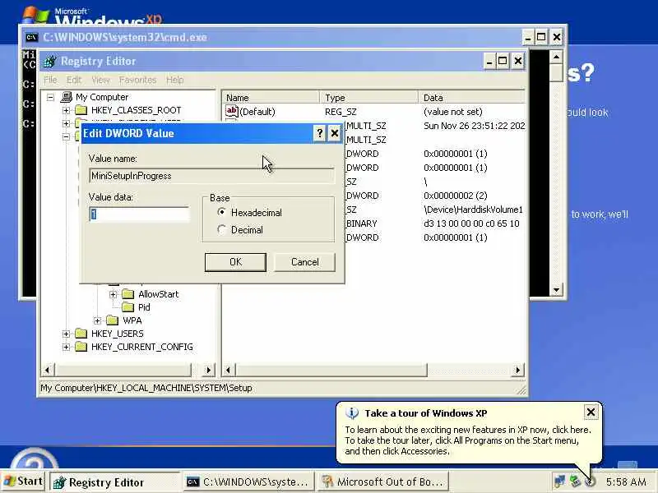Click the help question mark in dialog
Viewport: 658px width, 493px height.
coord(320,133)
